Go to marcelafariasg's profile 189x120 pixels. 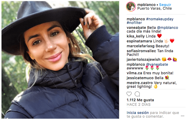click(141, 46)
